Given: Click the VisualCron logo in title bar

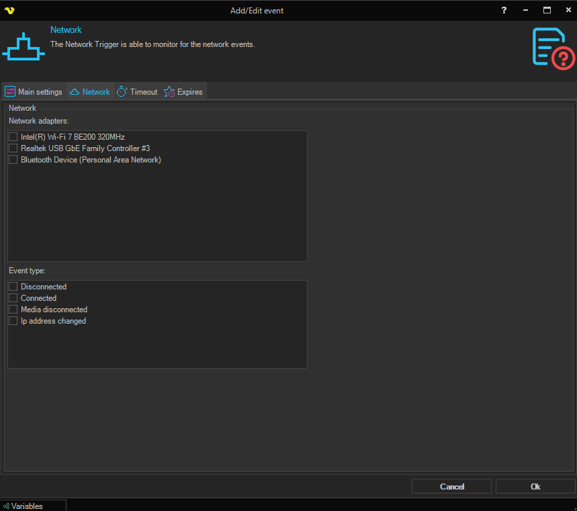Looking at the screenshot, I should [x=9, y=11].
